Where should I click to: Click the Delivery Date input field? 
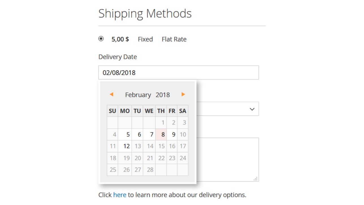[x=178, y=73]
